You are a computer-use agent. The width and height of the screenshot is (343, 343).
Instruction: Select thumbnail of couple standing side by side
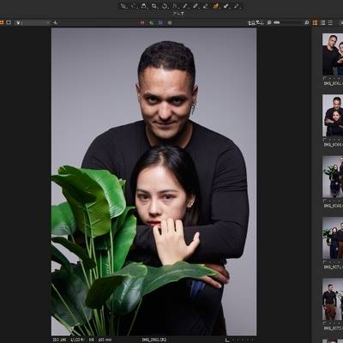tap(333, 54)
